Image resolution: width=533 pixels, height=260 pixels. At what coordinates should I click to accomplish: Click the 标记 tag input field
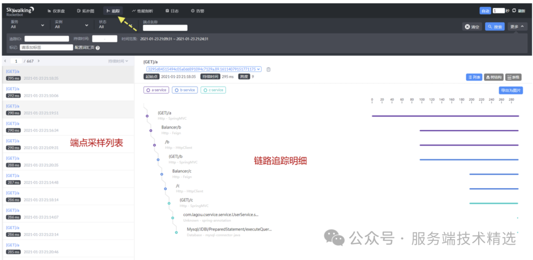pos(46,47)
